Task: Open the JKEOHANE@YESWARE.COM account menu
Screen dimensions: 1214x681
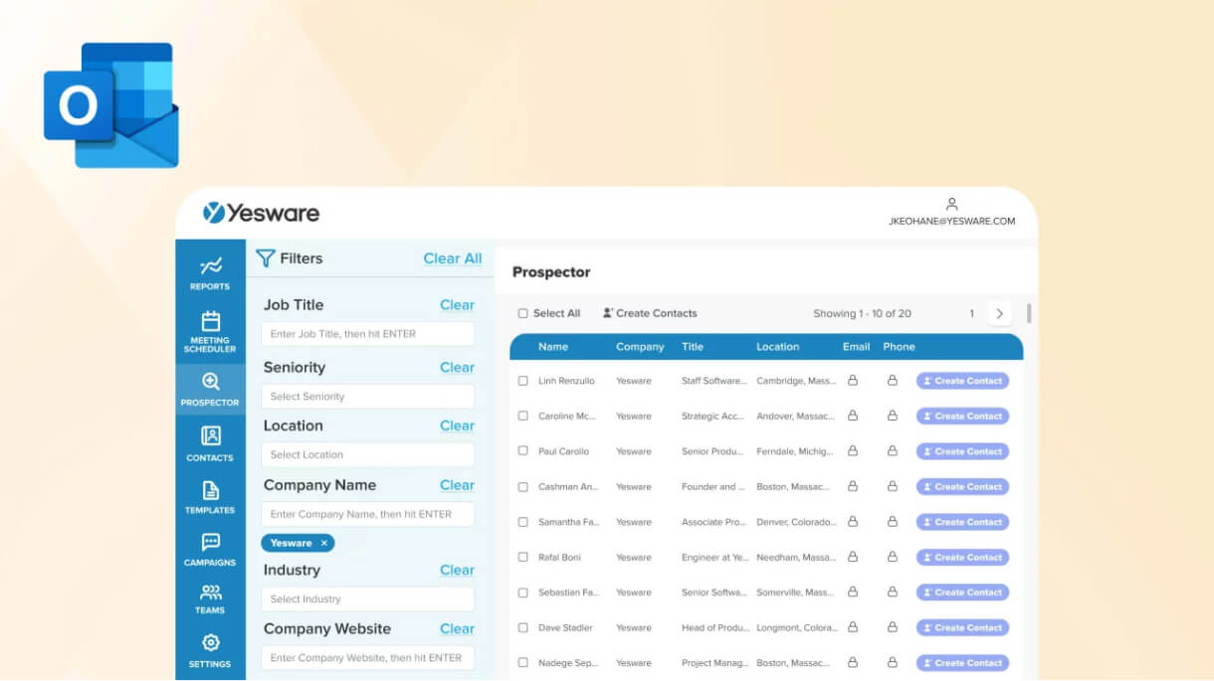Action: (x=952, y=211)
